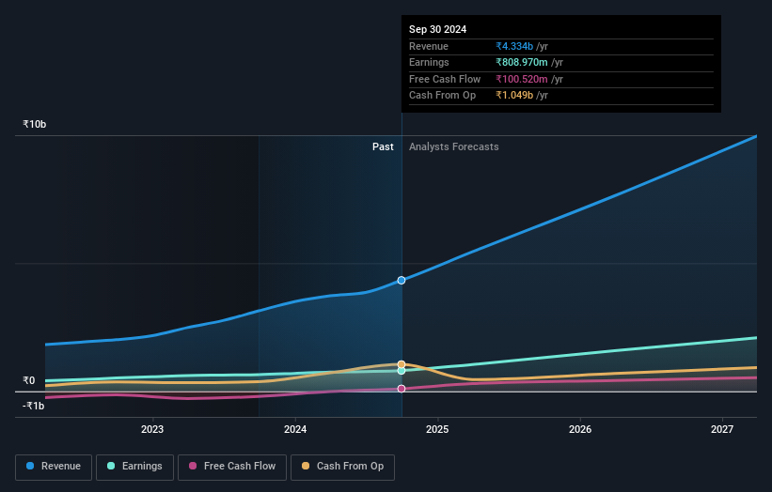Click the Past section label
This screenshot has height=492, width=772.
coord(383,146)
